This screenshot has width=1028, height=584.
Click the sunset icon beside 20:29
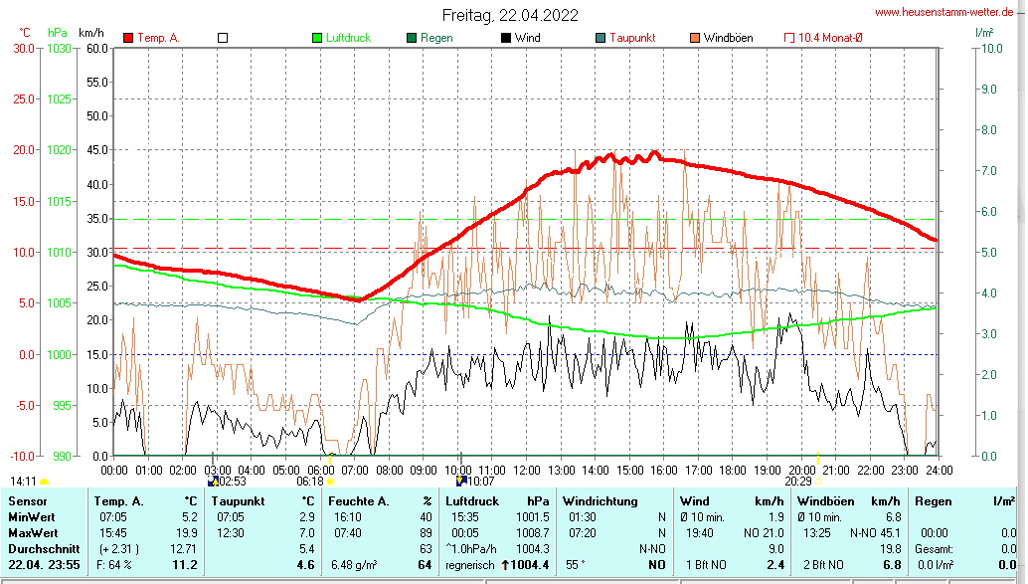[818, 482]
